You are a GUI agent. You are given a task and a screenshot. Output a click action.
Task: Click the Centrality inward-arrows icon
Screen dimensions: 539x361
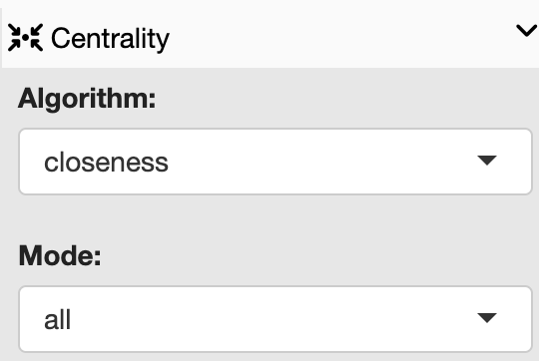pos(25,38)
